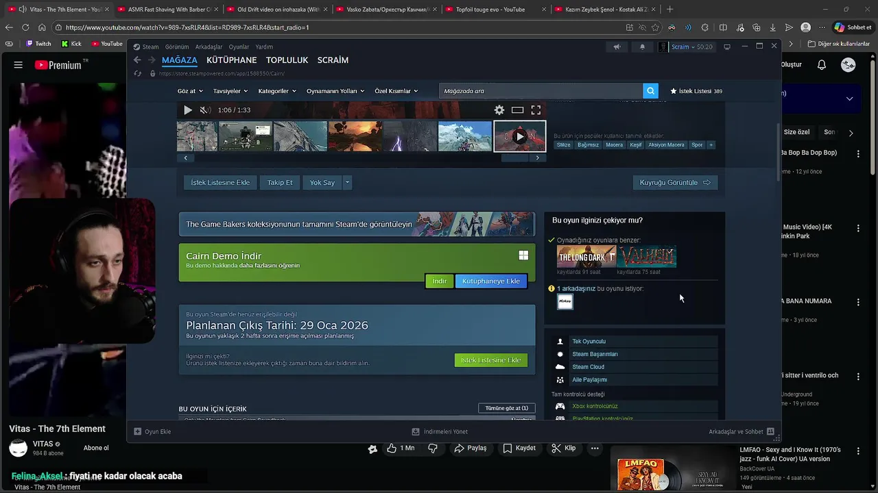Screen dimensions: 878x493
Task: Dislike the YouTube video
Action: (433, 448)
